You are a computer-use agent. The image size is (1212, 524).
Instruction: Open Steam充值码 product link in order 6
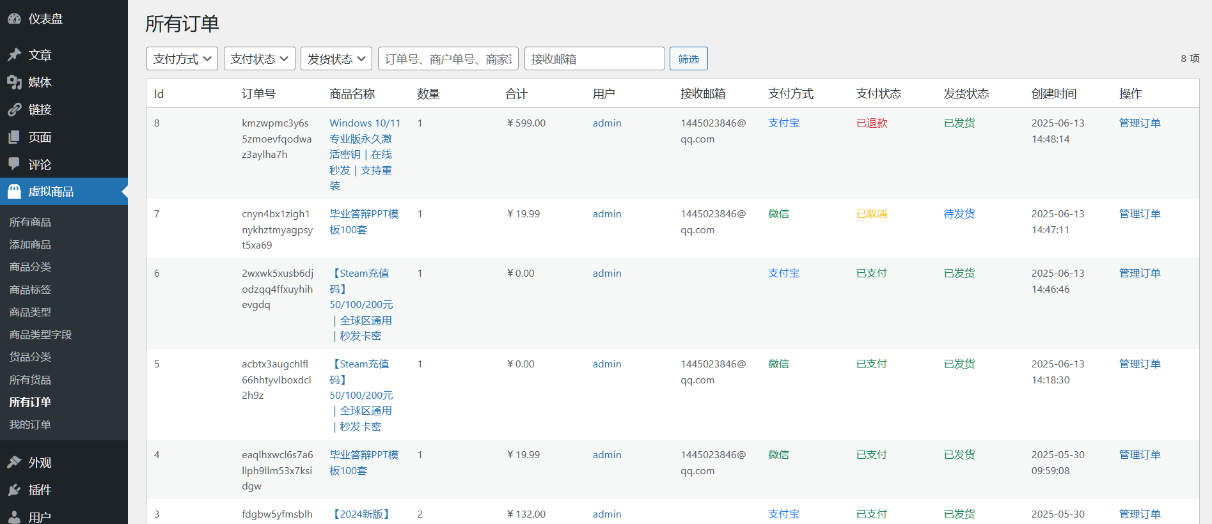pyautogui.click(x=362, y=304)
